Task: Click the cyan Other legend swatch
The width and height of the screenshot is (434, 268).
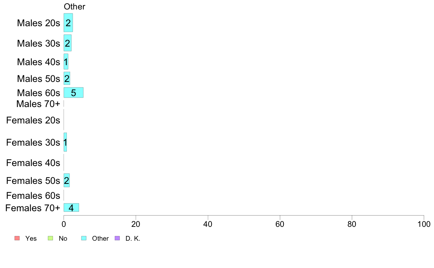Action: 84,238
